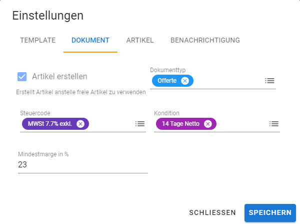Click inside the Dokumenttyp field area
Screen dimensions: 300x224
point(227,81)
